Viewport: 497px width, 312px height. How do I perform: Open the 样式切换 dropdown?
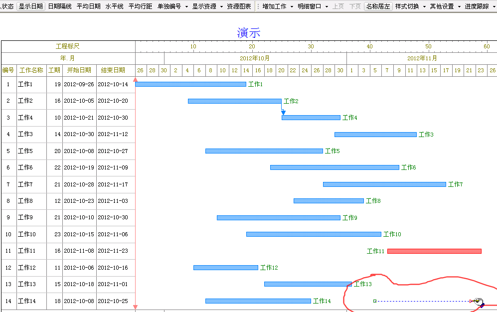tap(410, 6)
